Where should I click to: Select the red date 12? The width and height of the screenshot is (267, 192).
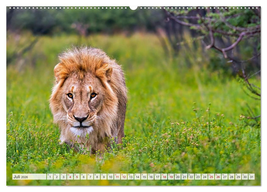pyautogui.click(x=124, y=177)
